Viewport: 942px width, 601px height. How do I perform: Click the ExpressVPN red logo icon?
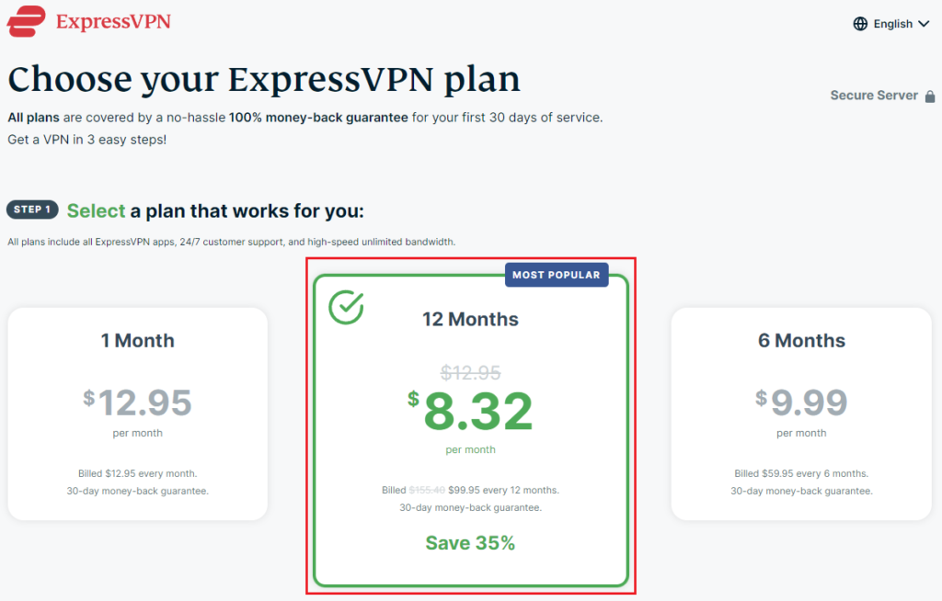(x=27, y=21)
